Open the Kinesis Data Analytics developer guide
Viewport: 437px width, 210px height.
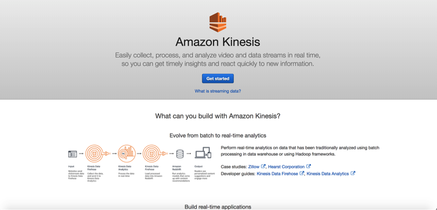click(327, 174)
